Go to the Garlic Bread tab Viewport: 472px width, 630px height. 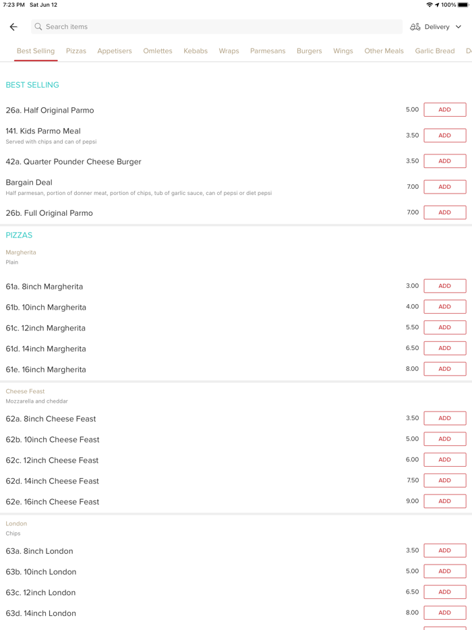tap(434, 51)
